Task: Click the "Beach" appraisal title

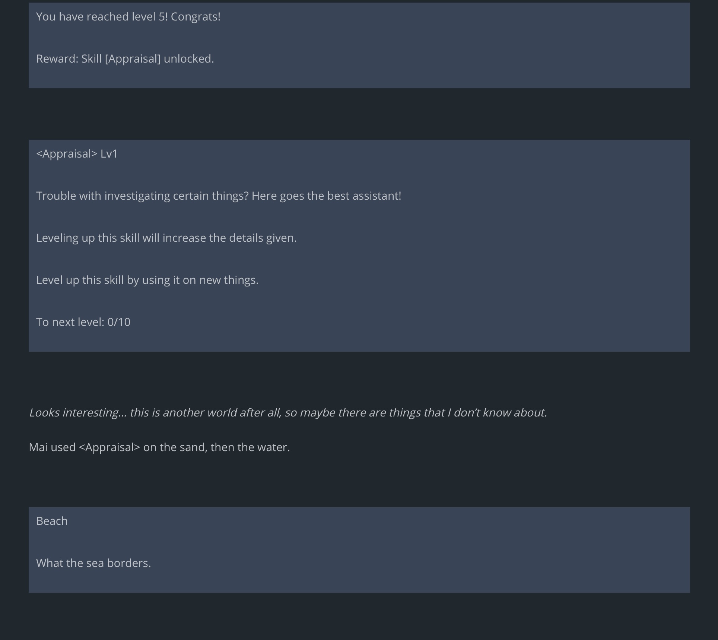Action: [52, 521]
